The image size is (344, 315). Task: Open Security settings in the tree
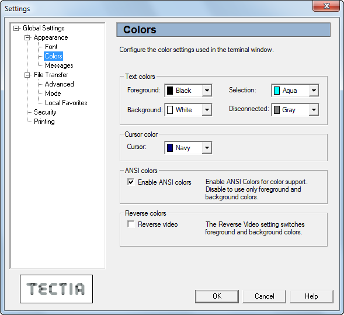click(x=45, y=112)
